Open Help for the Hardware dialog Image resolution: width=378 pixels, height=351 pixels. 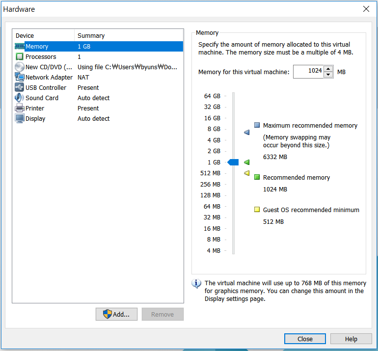(x=351, y=339)
